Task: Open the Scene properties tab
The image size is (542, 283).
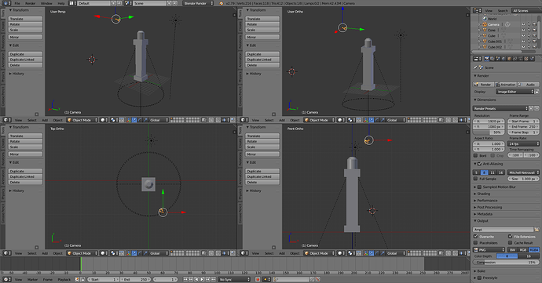Action: [x=498, y=59]
